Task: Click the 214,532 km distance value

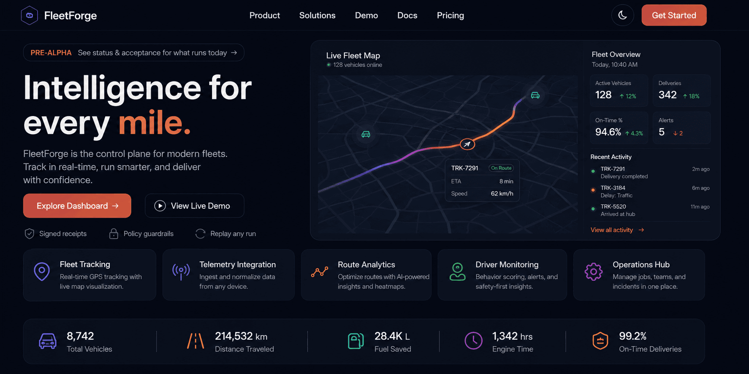Action: click(x=241, y=336)
